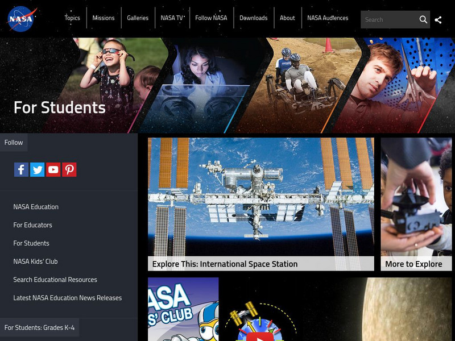The width and height of the screenshot is (455, 341).
Task: Open Search Educational Resources link
Action: point(55,280)
